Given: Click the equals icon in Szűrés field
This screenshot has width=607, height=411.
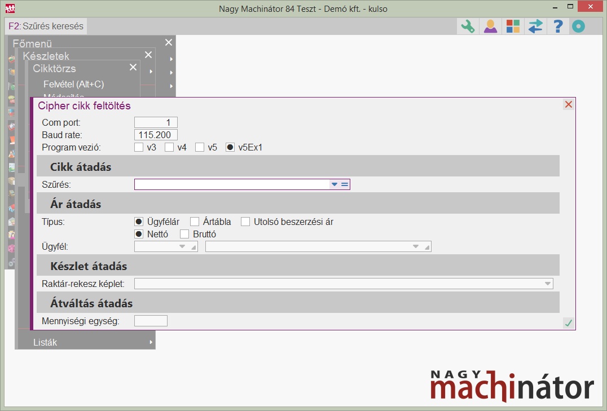Looking at the screenshot, I should point(345,184).
